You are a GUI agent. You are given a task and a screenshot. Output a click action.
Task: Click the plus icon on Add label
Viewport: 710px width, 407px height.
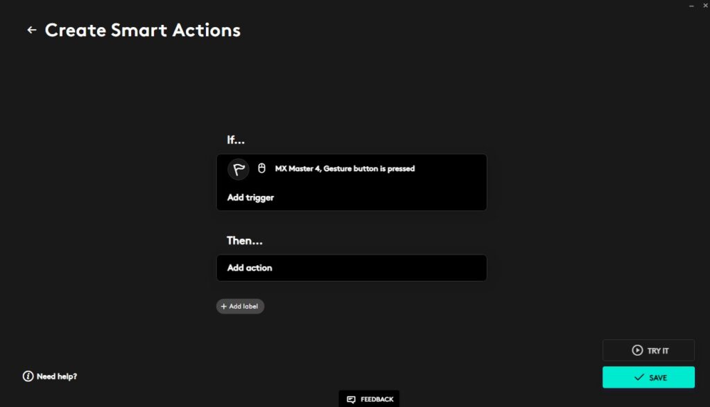point(223,306)
